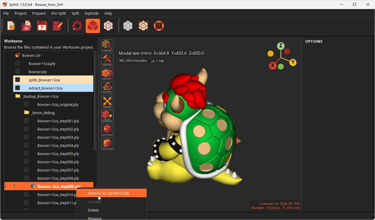Select the Cut By Plane tool
The height and width of the screenshot is (220, 375).
[107, 144]
